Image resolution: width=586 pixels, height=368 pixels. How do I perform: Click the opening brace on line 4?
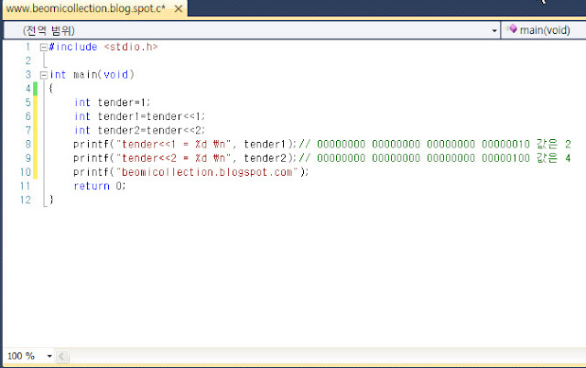51,89
